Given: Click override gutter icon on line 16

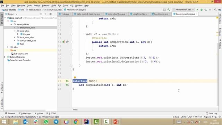Looking at the screenshot, I should (x=64, y=42).
